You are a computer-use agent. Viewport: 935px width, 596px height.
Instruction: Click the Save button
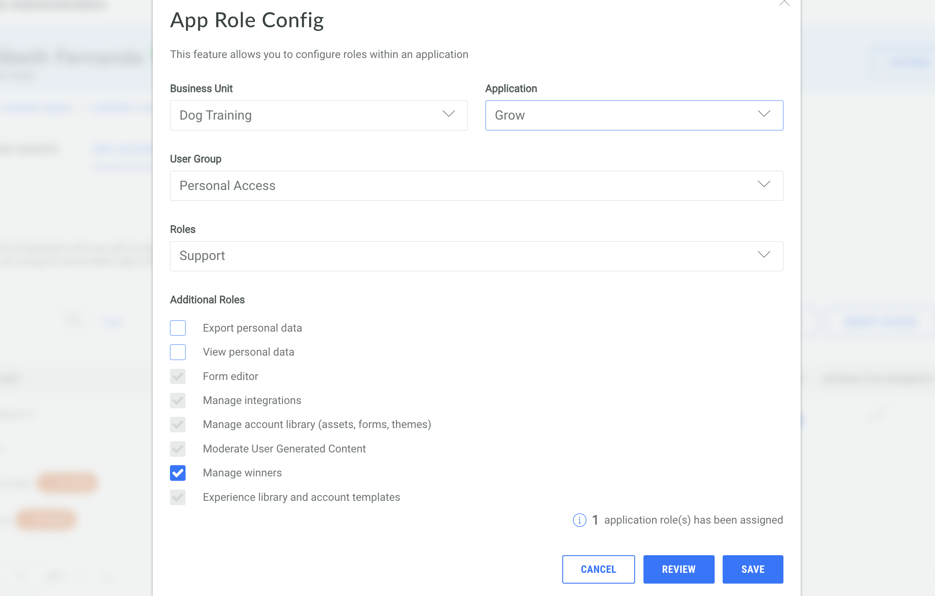coord(753,569)
